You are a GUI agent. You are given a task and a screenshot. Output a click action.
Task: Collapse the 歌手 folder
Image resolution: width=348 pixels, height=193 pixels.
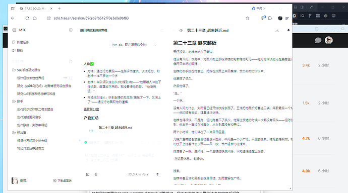coord(18,101)
